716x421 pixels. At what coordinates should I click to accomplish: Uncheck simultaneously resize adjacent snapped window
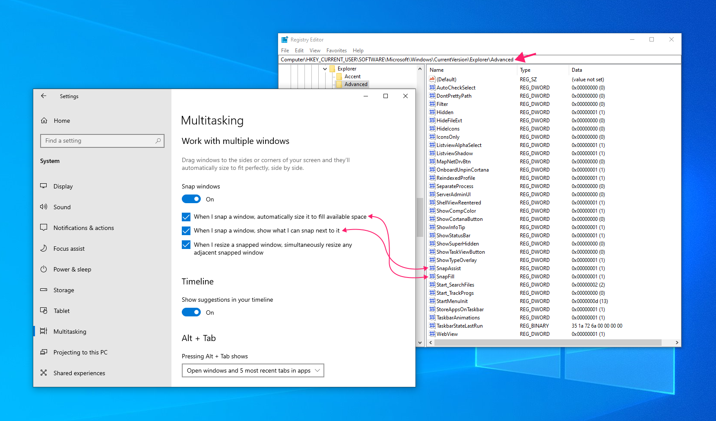tap(186, 245)
